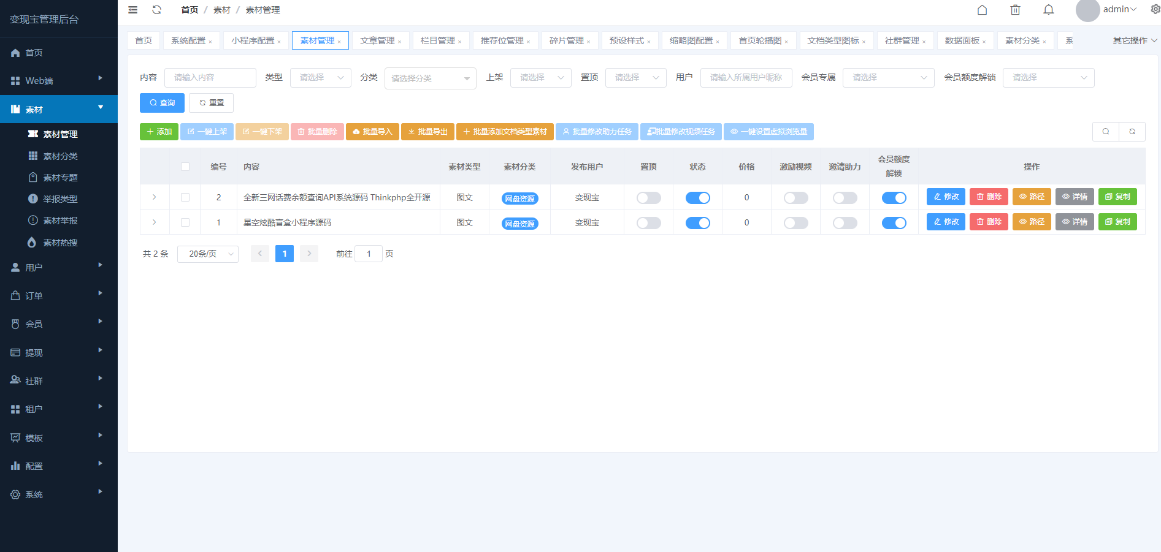The height and width of the screenshot is (552, 1161).
Task: Switch to the 栏目管理 tab
Action: pos(437,40)
